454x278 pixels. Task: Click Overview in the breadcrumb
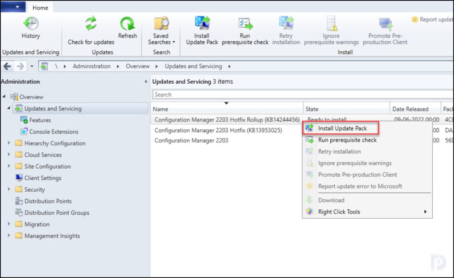coord(137,66)
